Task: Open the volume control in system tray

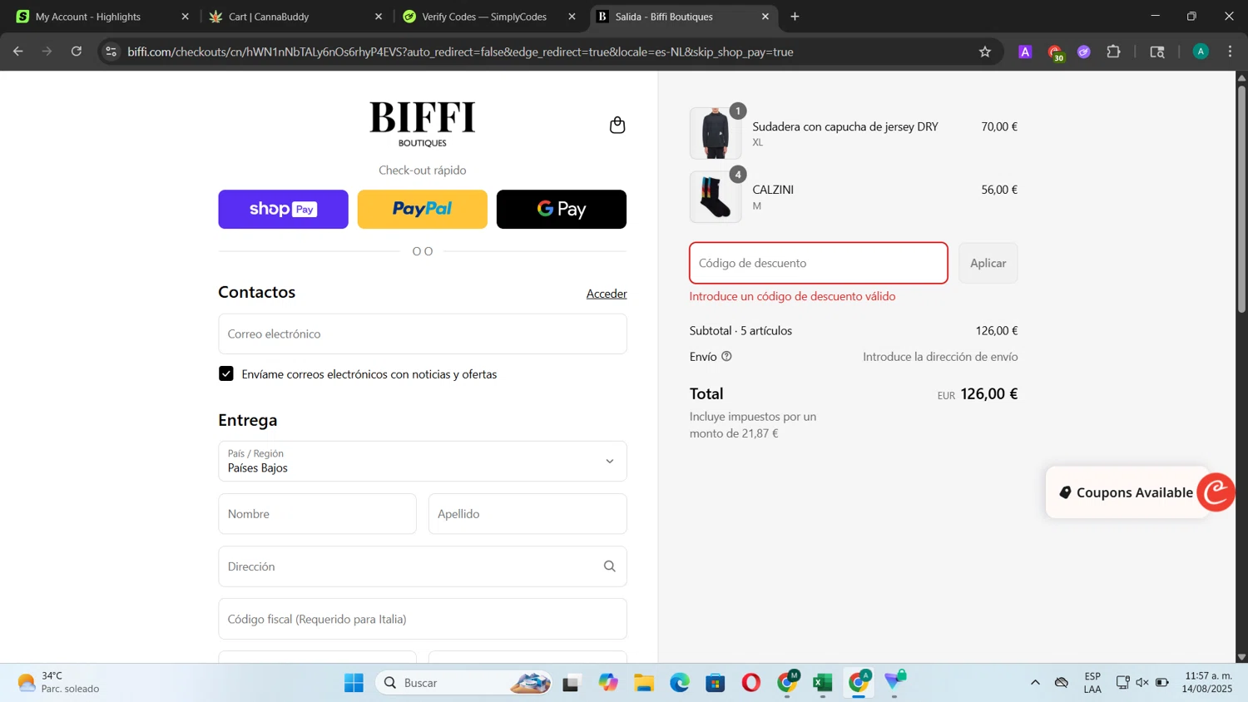Action: [1142, 683]
